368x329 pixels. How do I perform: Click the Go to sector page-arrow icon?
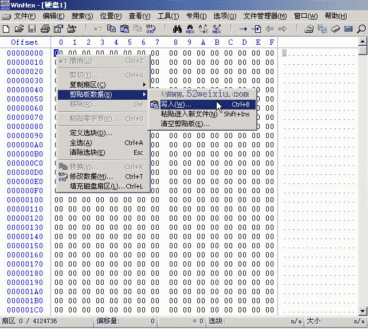tap(256, 29)
